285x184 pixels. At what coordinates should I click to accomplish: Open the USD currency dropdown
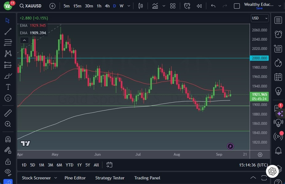coord(259,18)
